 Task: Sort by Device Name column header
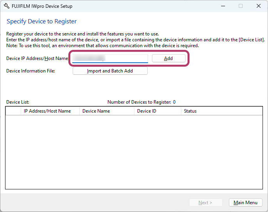tap(107, 111)
